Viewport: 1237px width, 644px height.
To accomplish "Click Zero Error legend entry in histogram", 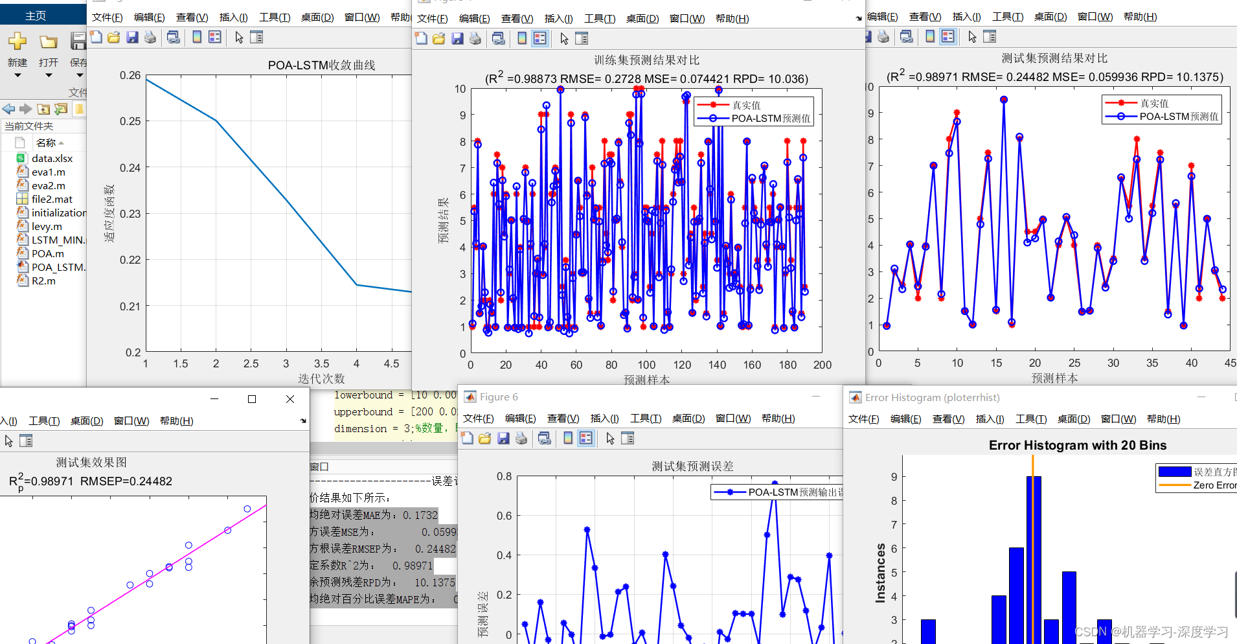I will [x=1214, y=485].
